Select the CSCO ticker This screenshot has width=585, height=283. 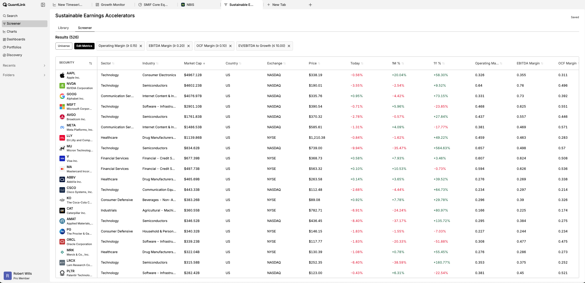tap(71, 188)
